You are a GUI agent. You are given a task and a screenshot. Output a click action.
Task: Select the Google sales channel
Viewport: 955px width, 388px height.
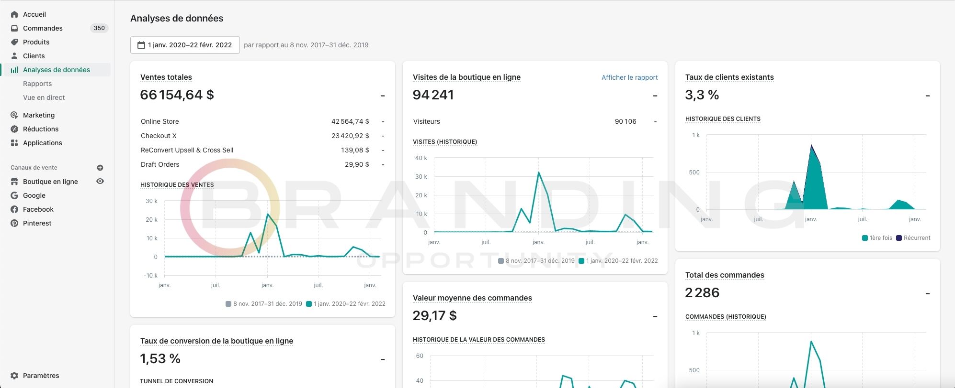click(34, 195)
